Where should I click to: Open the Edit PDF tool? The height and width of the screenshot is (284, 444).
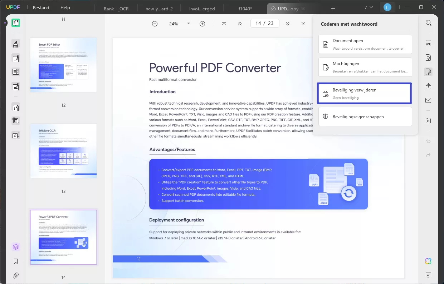point(16,58)
